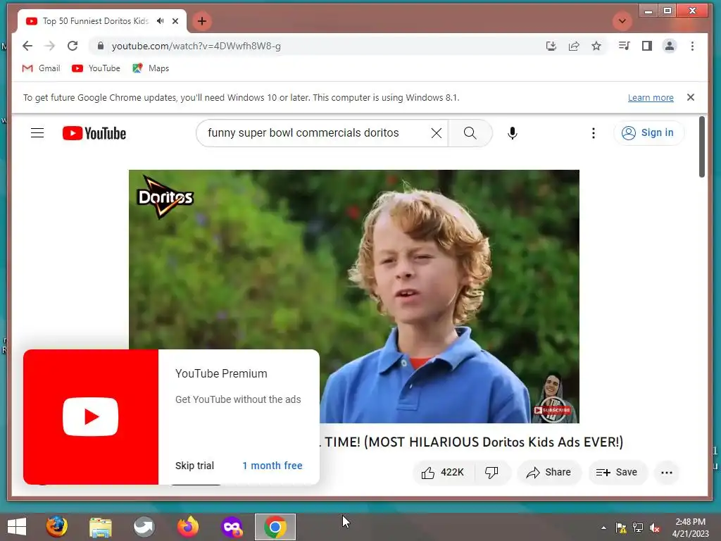
Task: Open the purple mask taskbar app
Action: (232, 527)
